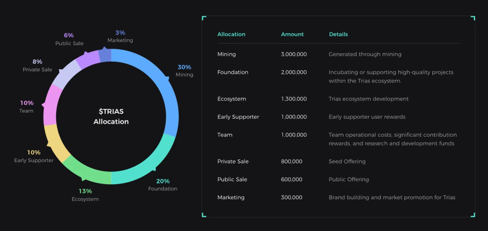Click the indigo Marketing donut segment
Image resolution: width=488 pixels, height=231 pixels.
point(105,56)
